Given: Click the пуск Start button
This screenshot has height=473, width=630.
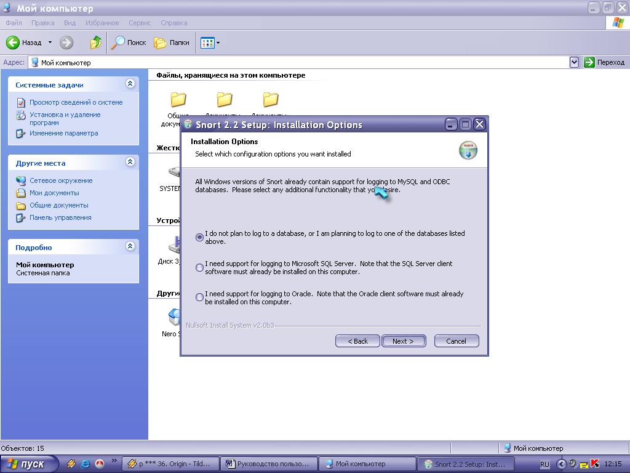Looking at the screenshot, I should click(28, 464).
